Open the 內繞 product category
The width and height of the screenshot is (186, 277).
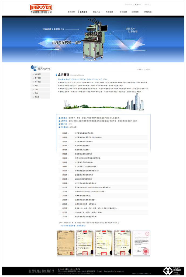(x=40, y=89)
